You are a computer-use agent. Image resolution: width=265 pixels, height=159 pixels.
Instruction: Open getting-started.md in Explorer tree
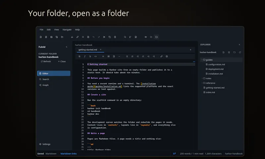coord(214,88)
